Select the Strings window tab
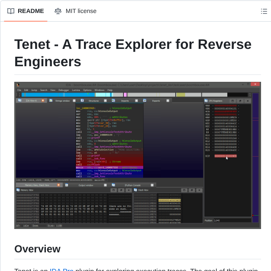 [x=62, y=100]
